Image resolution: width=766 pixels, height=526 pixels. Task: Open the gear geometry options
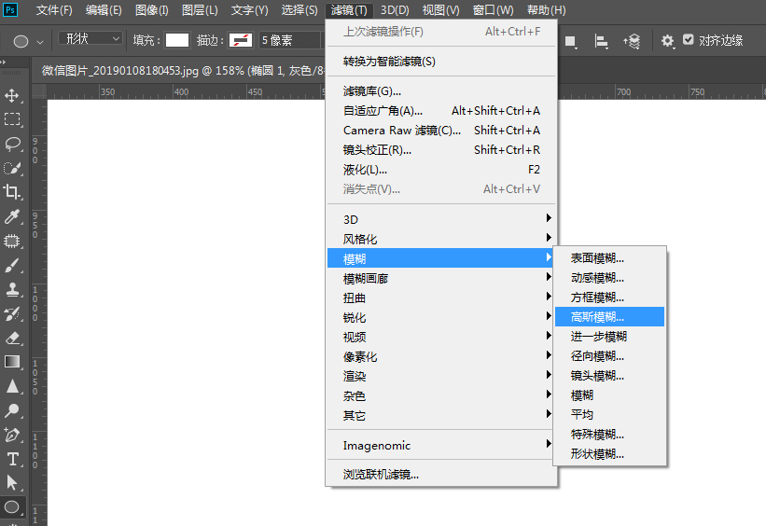point(667,41)
